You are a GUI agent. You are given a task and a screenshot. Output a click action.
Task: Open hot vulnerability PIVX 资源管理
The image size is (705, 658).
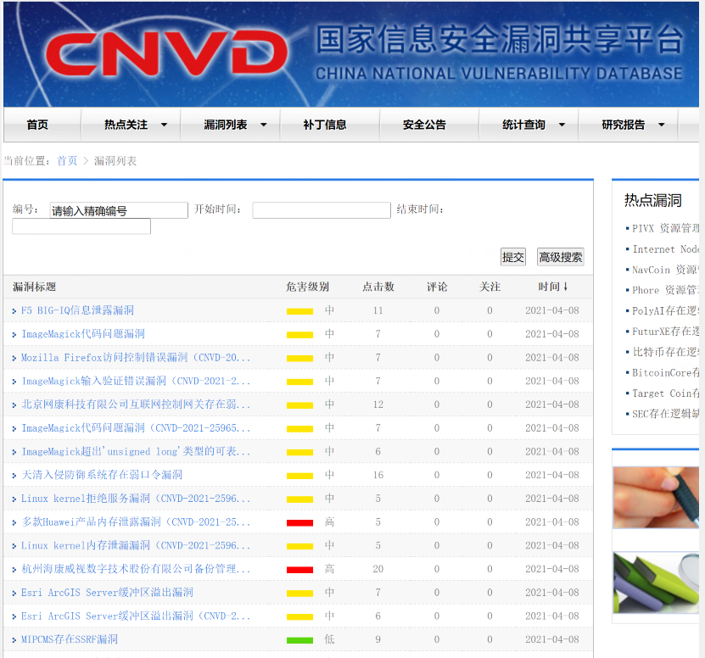coord(665,228)
